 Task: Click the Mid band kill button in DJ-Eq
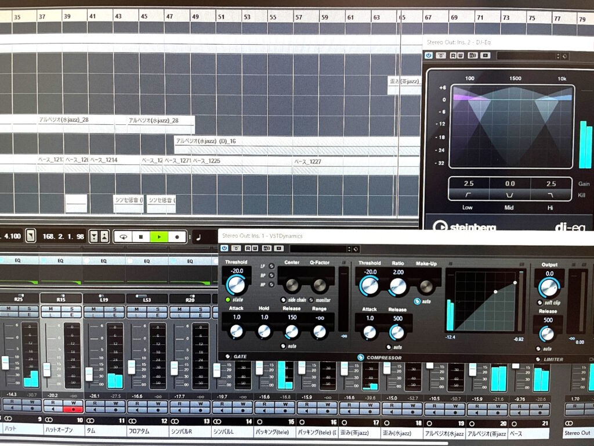point(509,196)
